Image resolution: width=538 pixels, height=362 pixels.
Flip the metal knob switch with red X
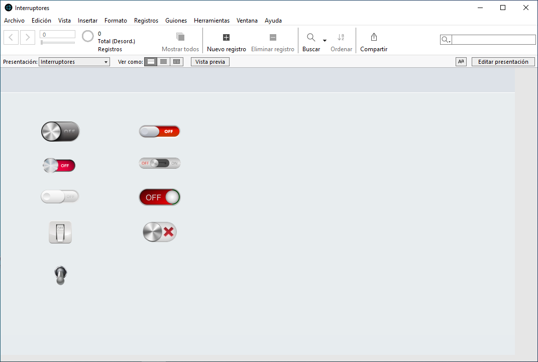pyautogui.click(x=160, y=232)
